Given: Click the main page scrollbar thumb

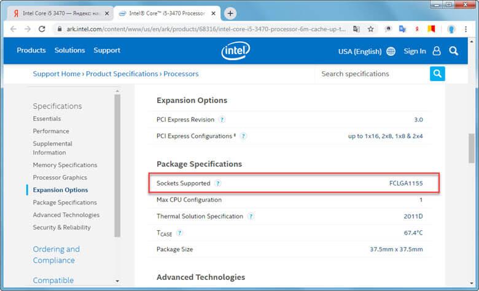Looking at the screenshot, I should (472, 148).
